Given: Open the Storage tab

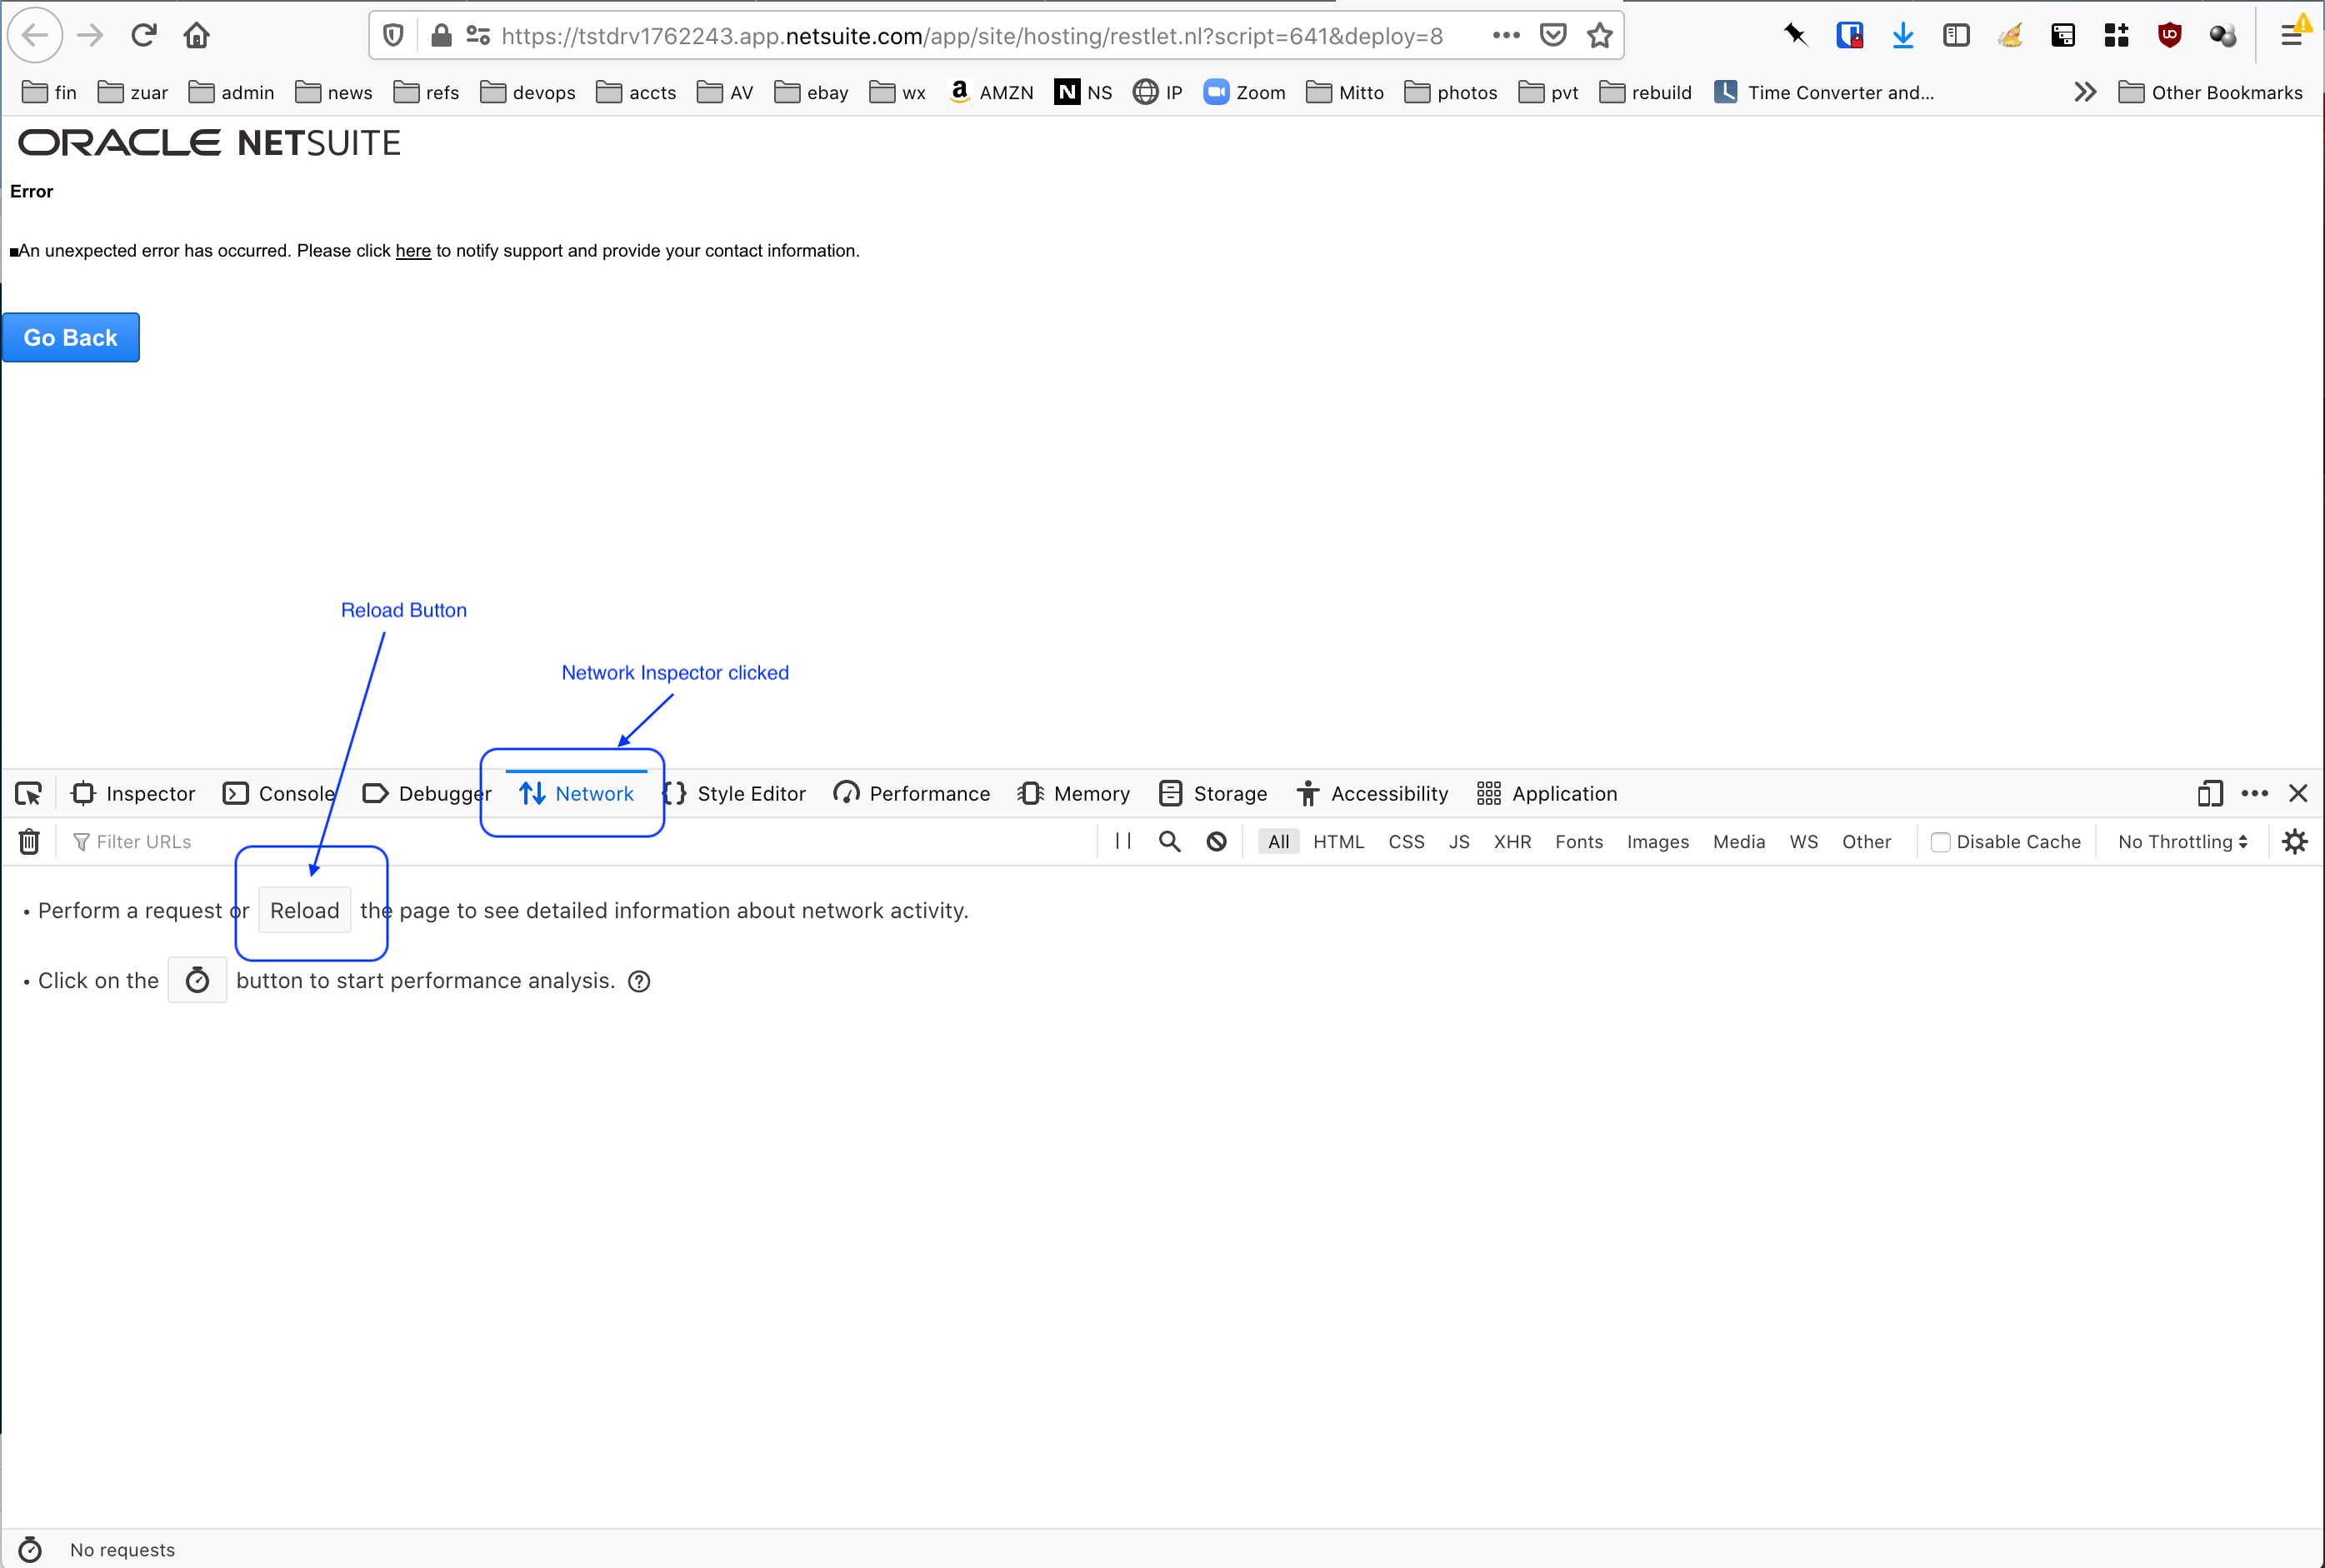Looking at the screenshot, I should pyautogui.click(x=1213, y=793).
